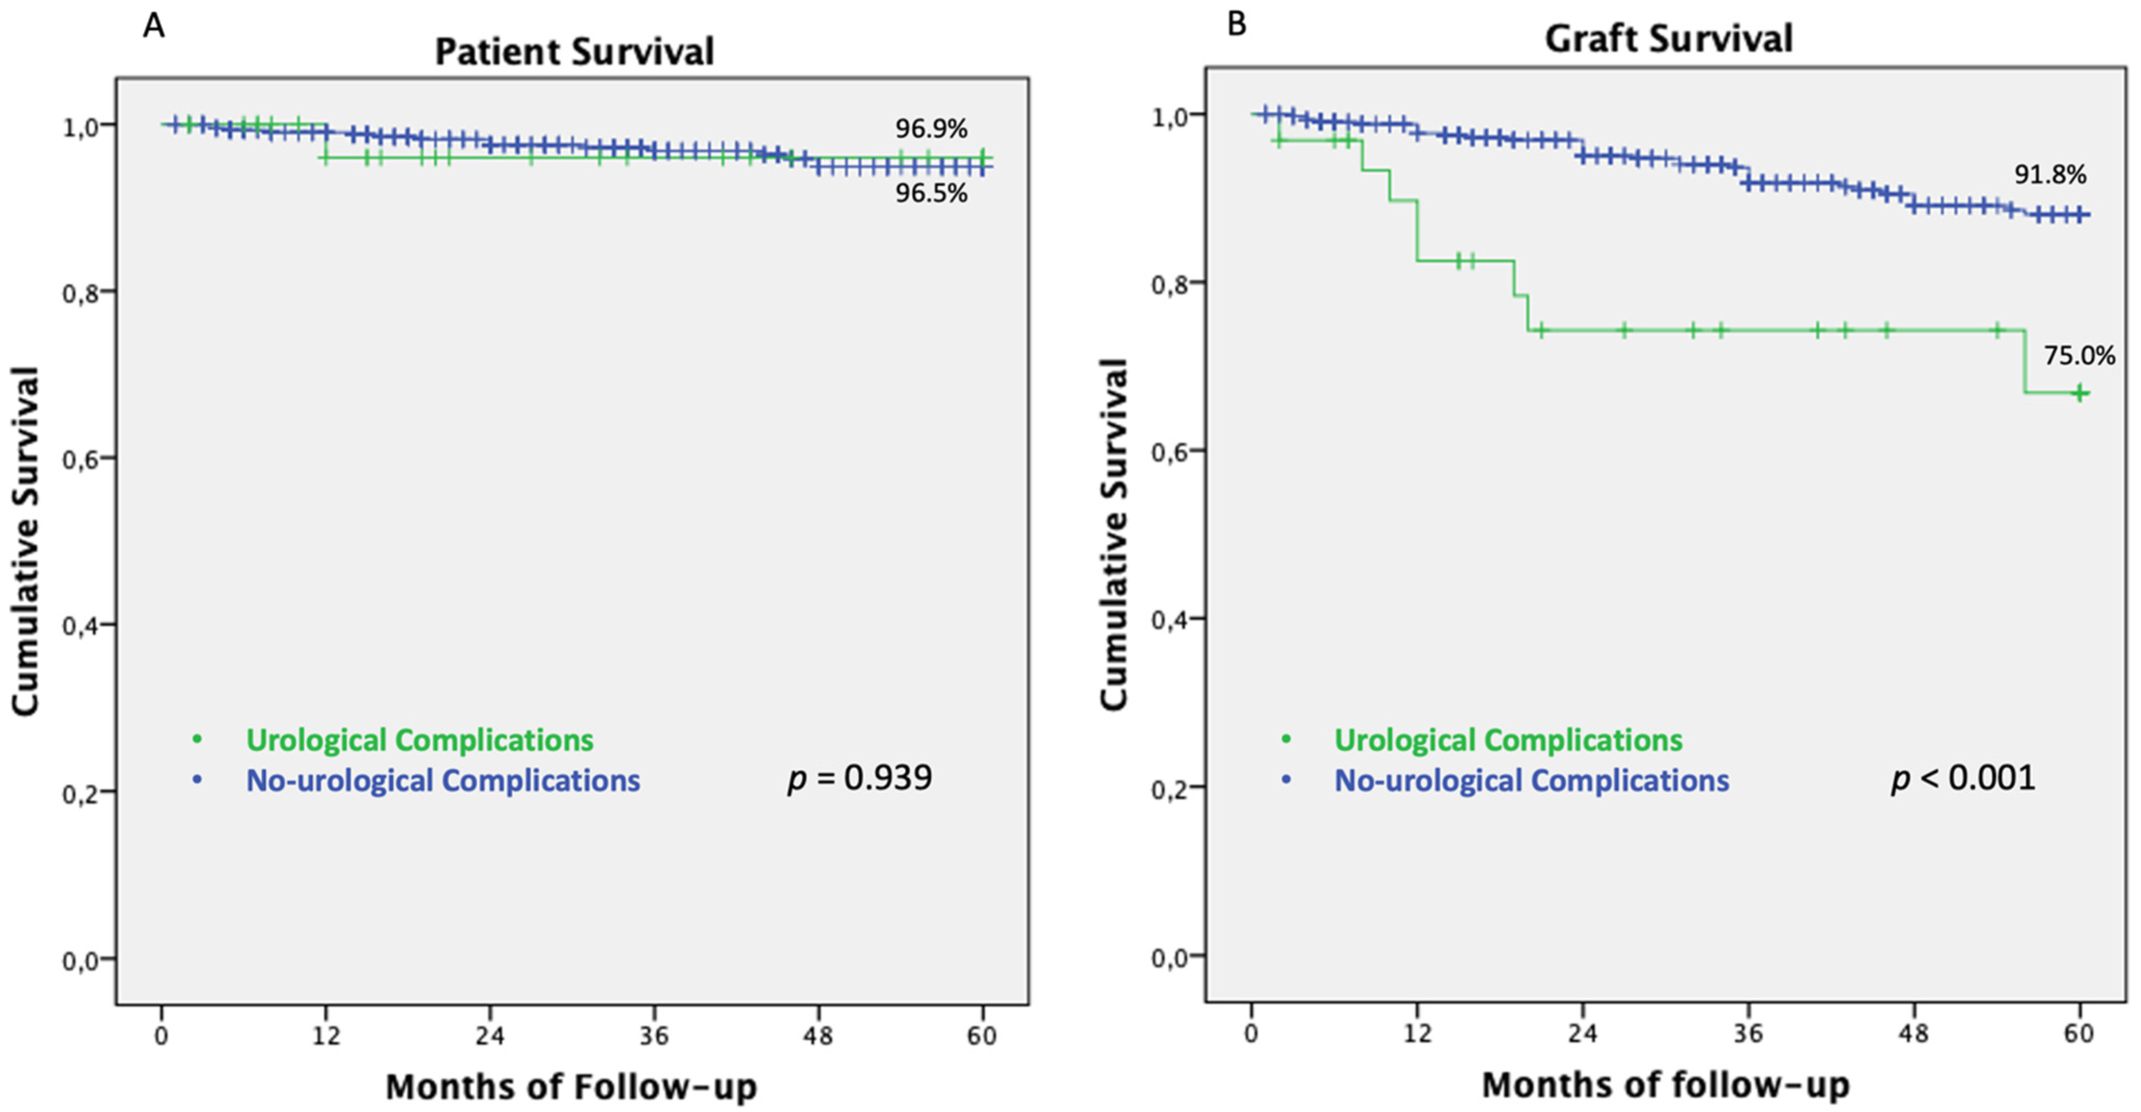Viewport: 2141px width, 1112px height.
Task: Click the Cumulative Survival axis label in panel B
Action: point(1115,535)
